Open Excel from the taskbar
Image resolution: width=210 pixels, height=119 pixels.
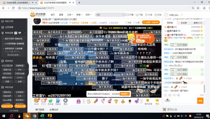point(42,116)
